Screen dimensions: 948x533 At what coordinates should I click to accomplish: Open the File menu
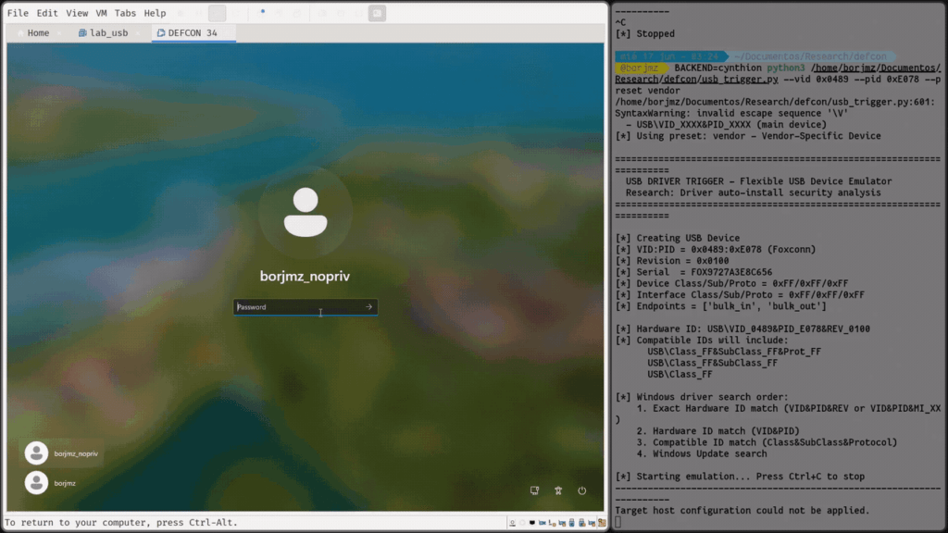pyautogui.click(x=18, y=13)
